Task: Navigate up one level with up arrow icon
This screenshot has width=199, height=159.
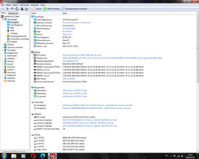Action: pos(12,9)
